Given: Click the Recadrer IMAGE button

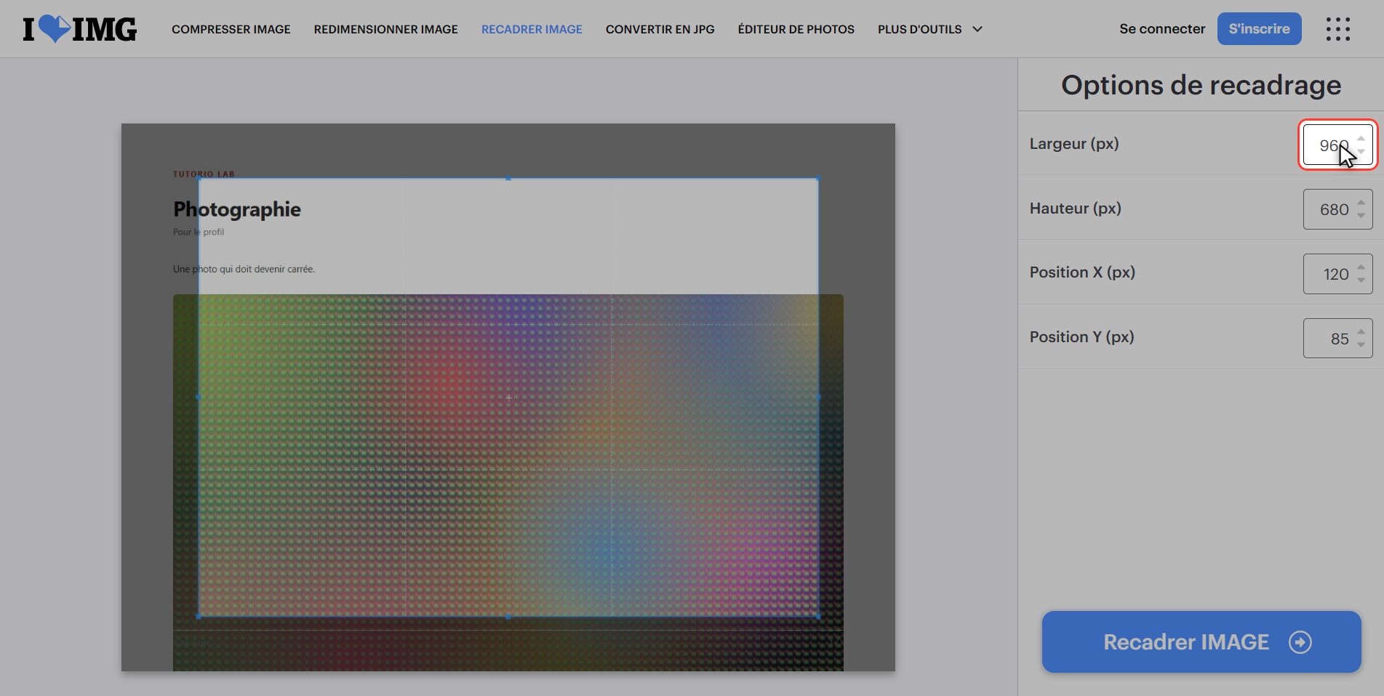Looking at the screenshot, I should pos(1201,642).
